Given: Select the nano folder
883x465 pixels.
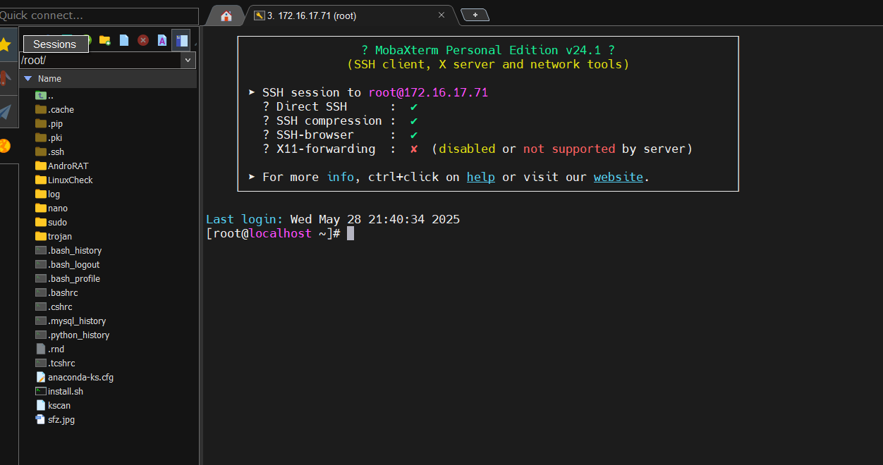Looking at the screenshot, I should point(51,208).
